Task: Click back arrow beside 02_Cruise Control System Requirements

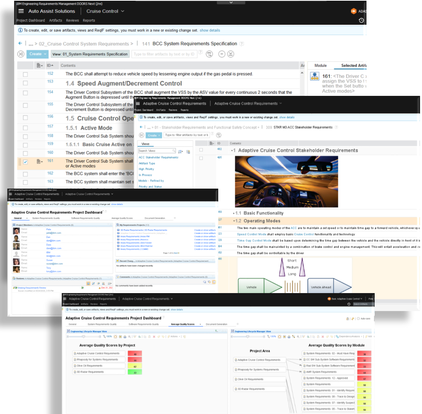Action: pyautogui.click(x=20, y=43)
